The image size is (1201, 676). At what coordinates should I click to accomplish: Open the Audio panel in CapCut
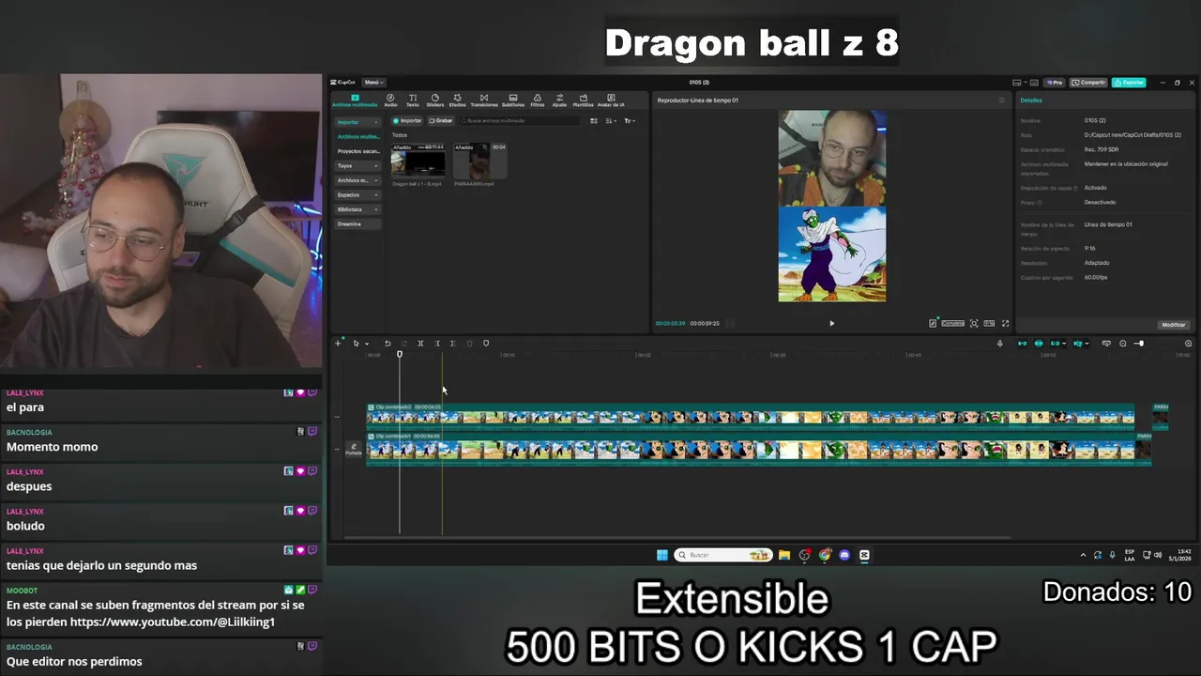pos(390,100)
